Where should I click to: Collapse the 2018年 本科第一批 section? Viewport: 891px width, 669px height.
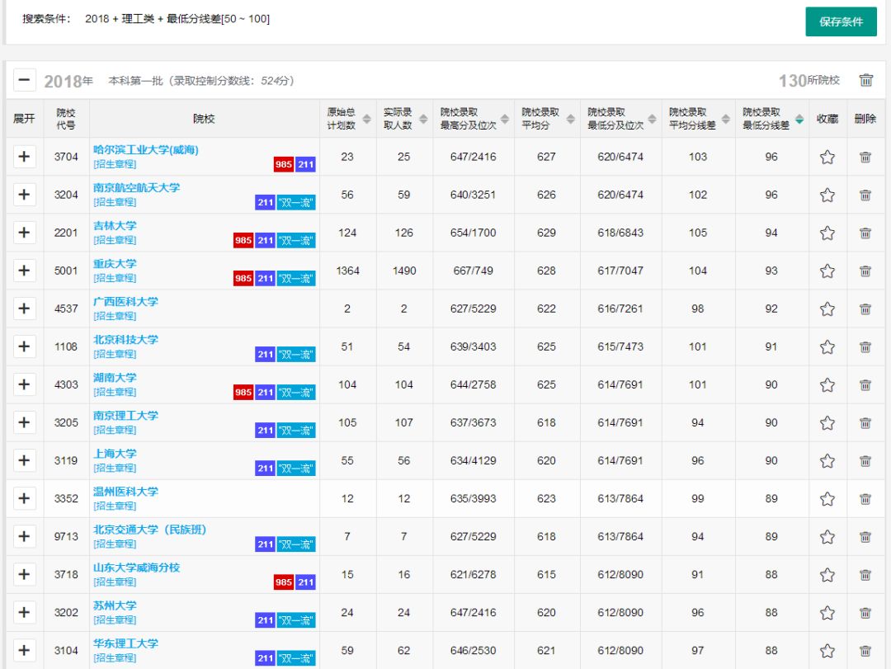[x=25, y=80]
